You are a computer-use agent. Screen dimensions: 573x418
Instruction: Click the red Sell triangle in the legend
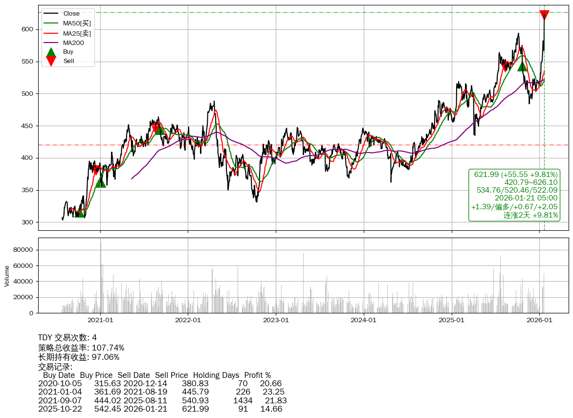tap(51, 61)
